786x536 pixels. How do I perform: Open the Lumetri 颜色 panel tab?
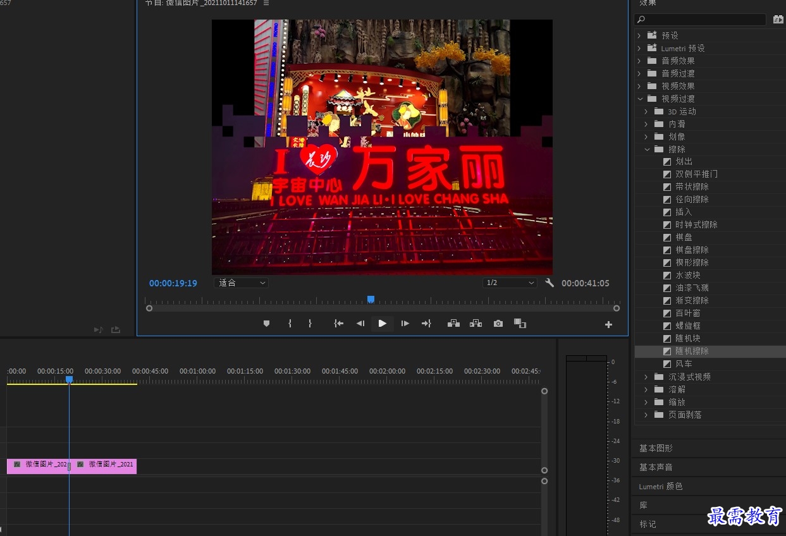[661, 486]
